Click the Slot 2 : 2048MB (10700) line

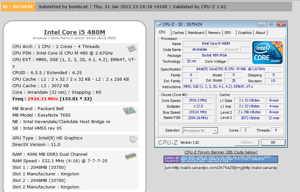point(39,180)
